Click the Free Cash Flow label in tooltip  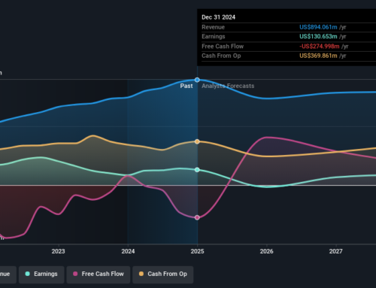click(x=223, y=47)
